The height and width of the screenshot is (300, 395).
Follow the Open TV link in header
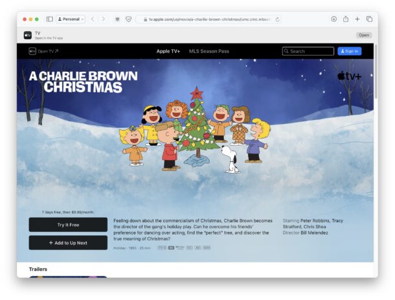43,51
